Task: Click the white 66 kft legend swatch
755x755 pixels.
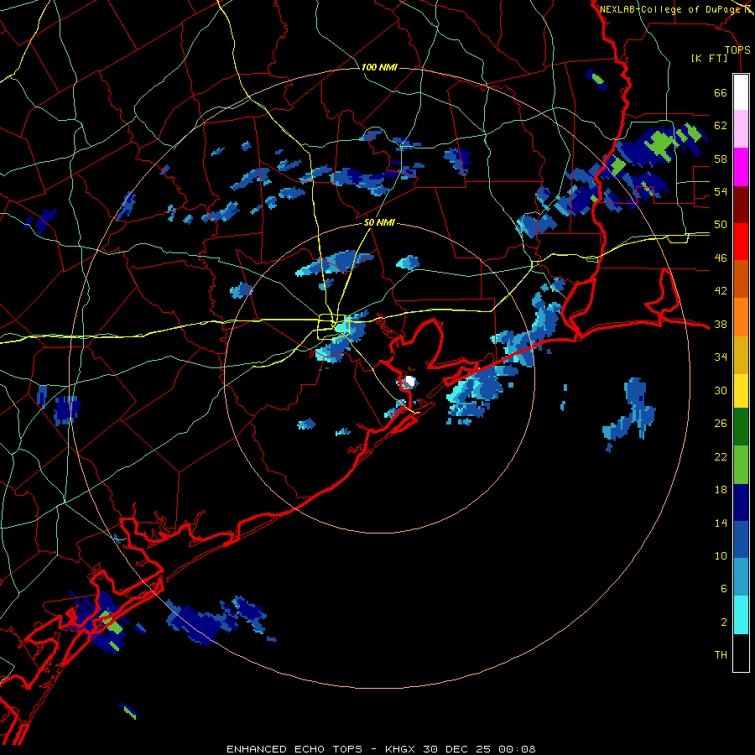Action: click(741, 92)
